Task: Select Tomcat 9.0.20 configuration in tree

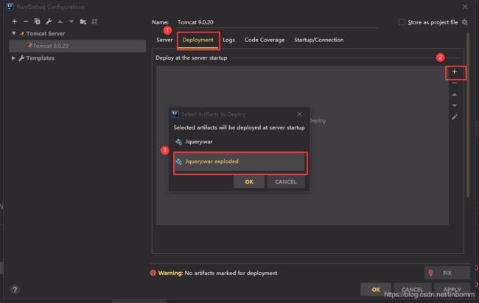Action: pos(77,46)
